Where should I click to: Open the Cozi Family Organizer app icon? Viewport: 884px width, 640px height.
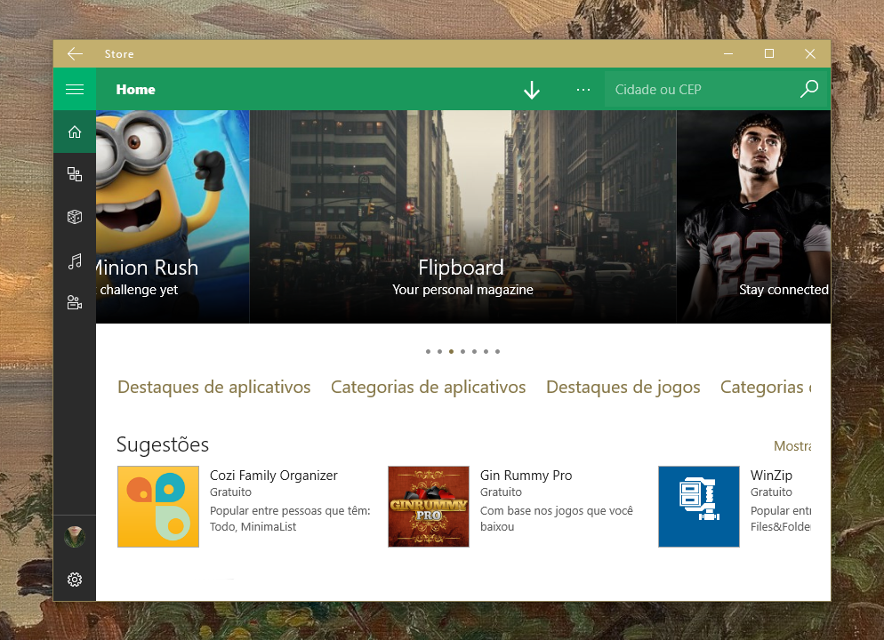click(x=158, y=507)
